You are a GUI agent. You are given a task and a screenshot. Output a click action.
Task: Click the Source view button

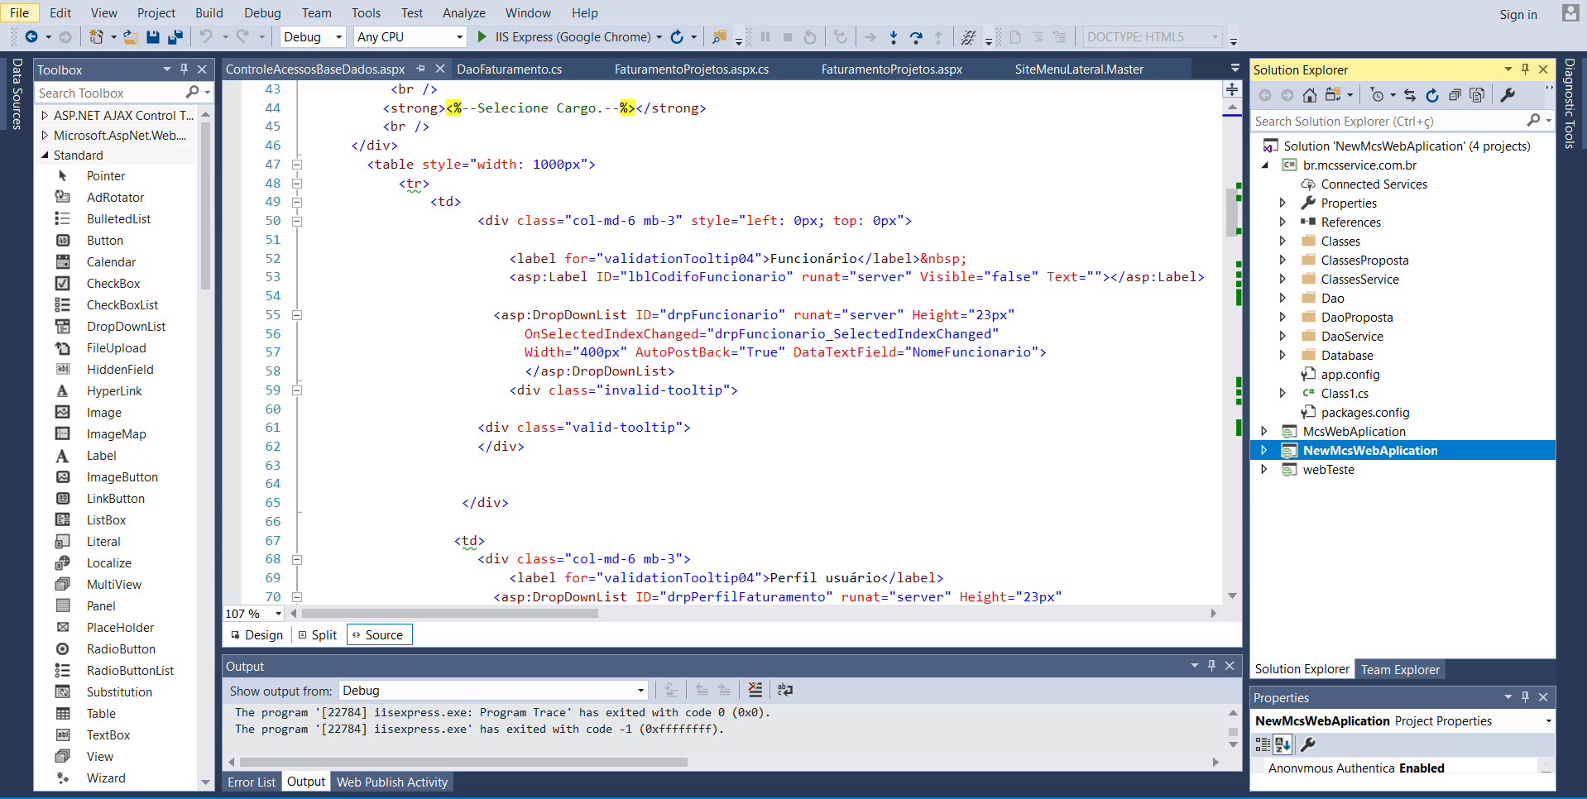[378, 635]
